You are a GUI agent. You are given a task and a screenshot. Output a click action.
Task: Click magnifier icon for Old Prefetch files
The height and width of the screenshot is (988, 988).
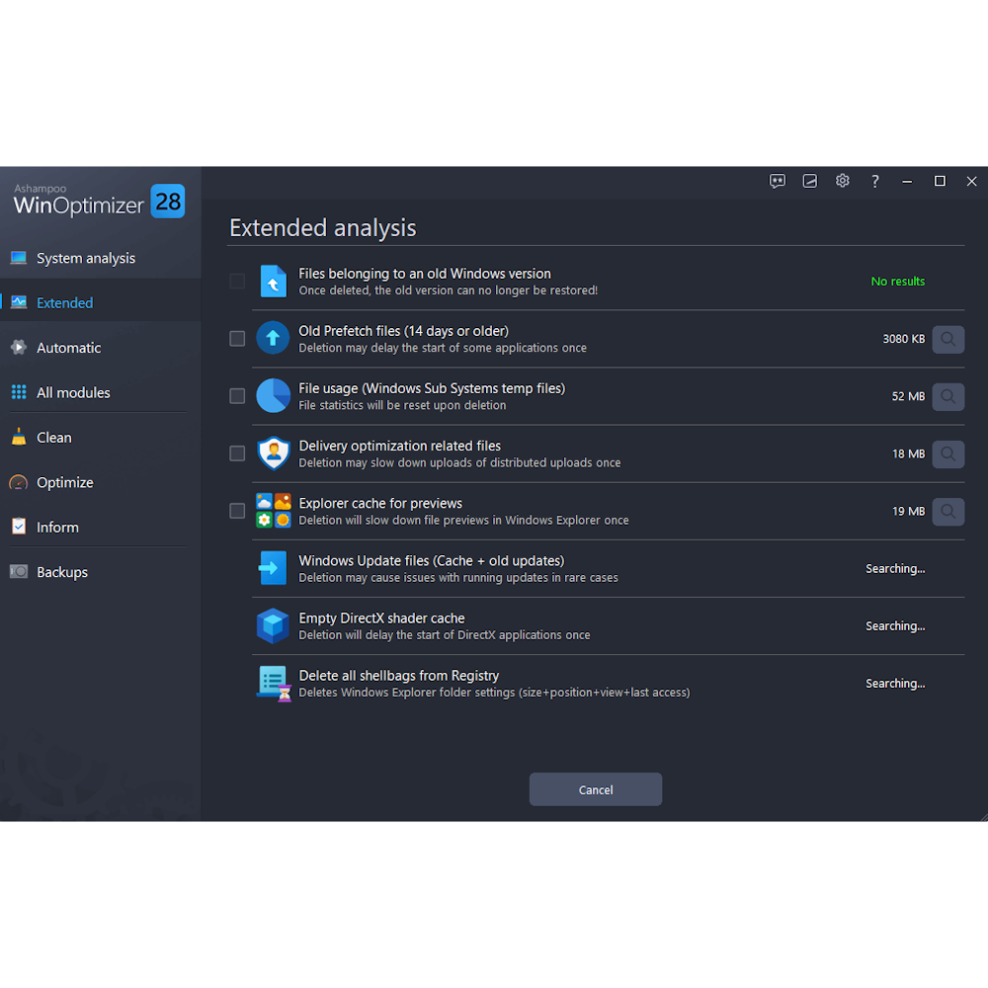coord(948,339)
